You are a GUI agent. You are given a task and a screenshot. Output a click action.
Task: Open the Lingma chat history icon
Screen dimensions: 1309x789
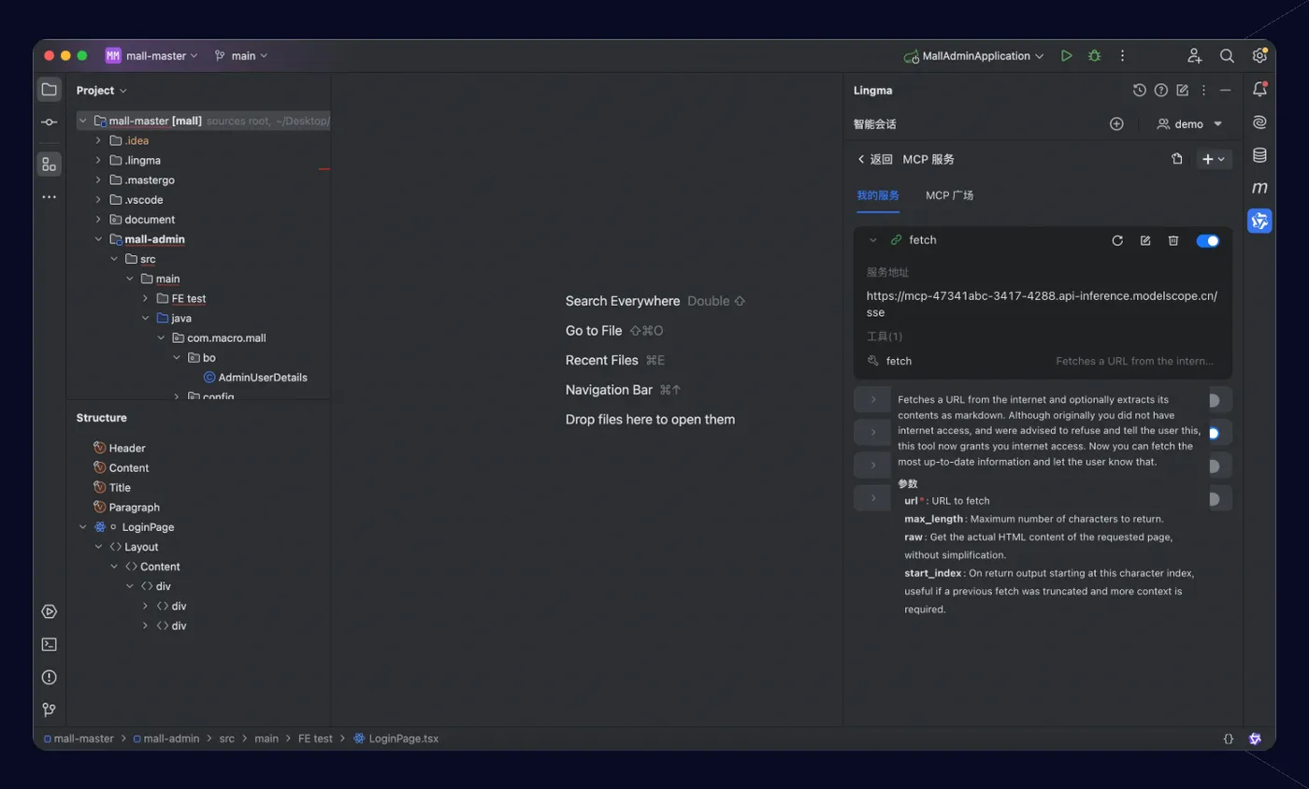coord(1139,91)
